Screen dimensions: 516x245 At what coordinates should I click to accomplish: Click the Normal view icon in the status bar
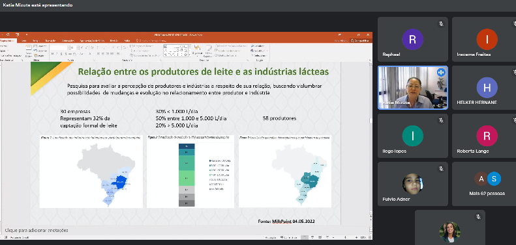point(305,237)
